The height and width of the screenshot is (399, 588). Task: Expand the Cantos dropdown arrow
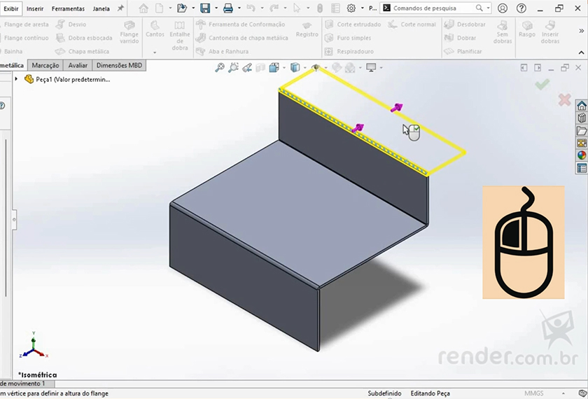(x=155, y=52)
